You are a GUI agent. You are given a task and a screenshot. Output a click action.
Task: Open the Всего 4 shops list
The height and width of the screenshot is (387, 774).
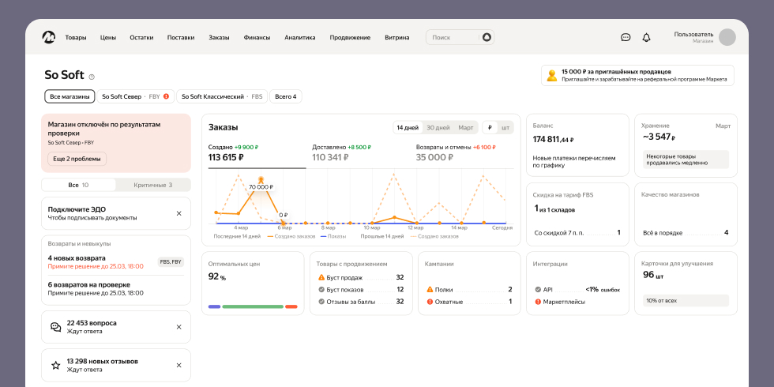285,96
